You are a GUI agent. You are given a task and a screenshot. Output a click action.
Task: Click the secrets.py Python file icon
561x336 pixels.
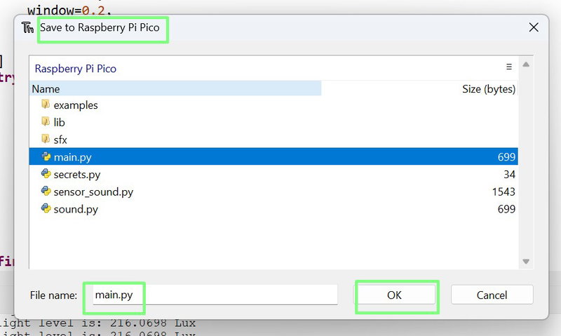pyautogui.click(x=46, y=174)
